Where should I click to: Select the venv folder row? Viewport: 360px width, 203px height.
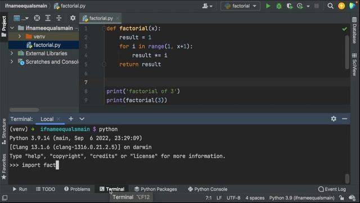(x=44, y=36)
